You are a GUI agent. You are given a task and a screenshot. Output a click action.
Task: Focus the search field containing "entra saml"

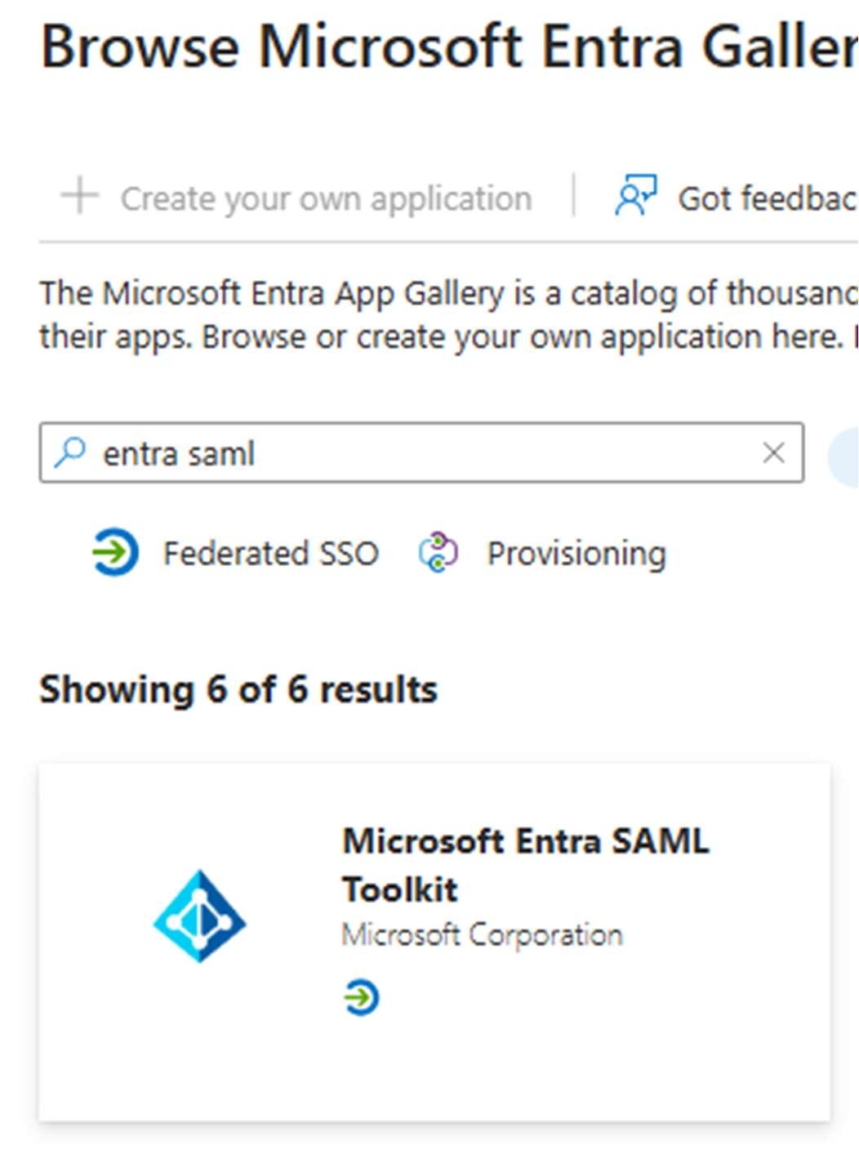(408, 453)
